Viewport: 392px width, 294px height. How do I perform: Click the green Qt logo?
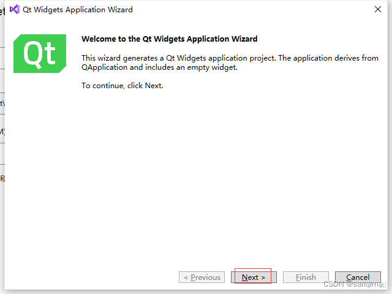coord(40,53)
